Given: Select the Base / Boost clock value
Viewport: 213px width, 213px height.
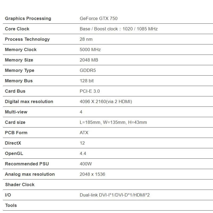Looking at the screenshot, I should 118,29.
